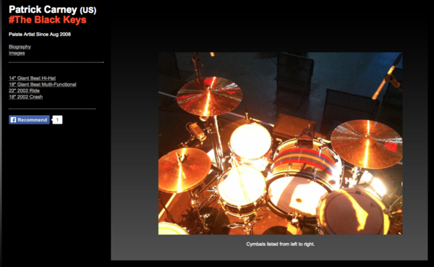The image size is (434, 267).
Task: Open 18" Giant Beat Multi-Functional link
Action: 43,84
